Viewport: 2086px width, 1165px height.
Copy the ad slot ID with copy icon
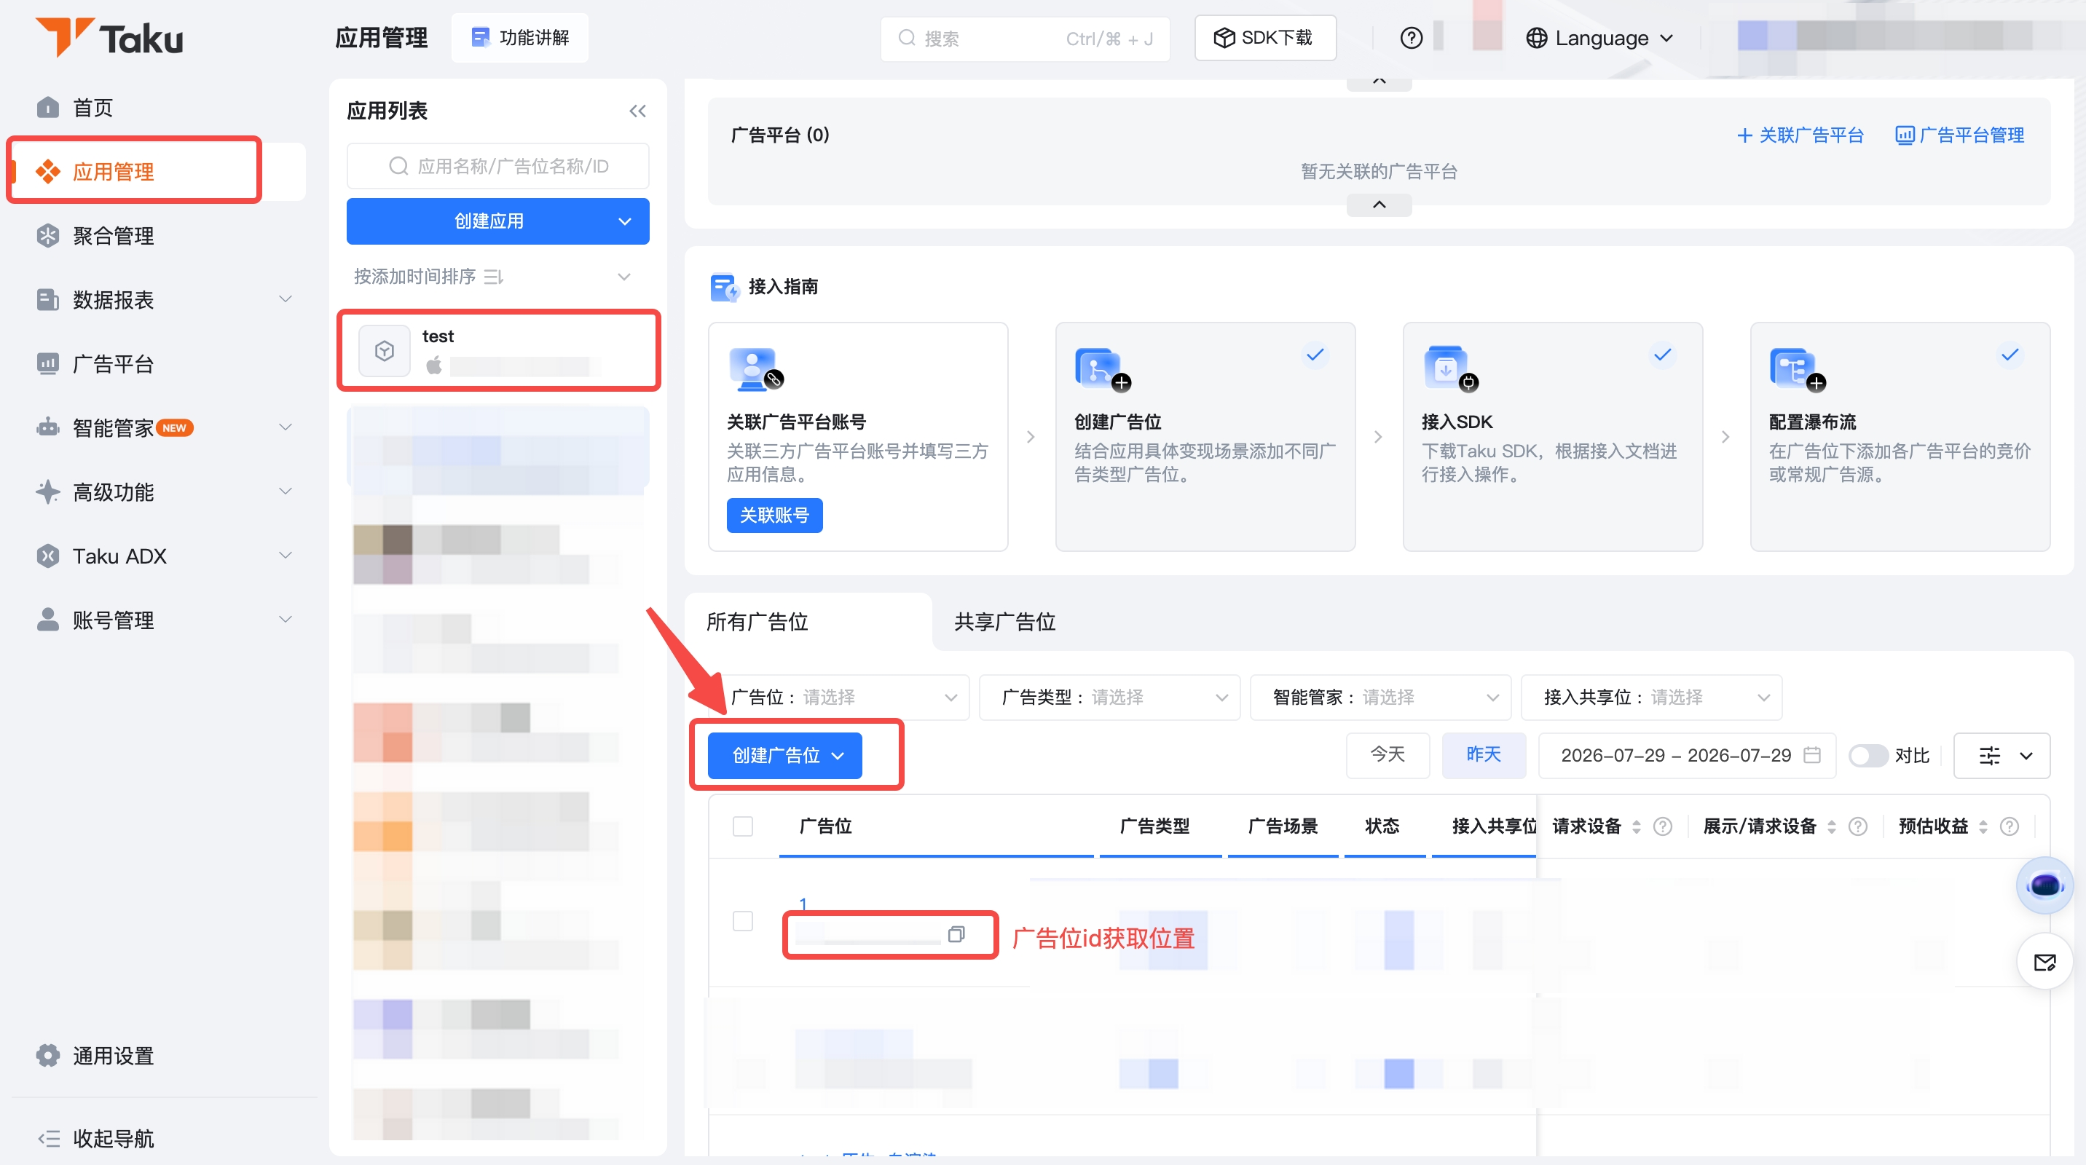coord(956,934)
